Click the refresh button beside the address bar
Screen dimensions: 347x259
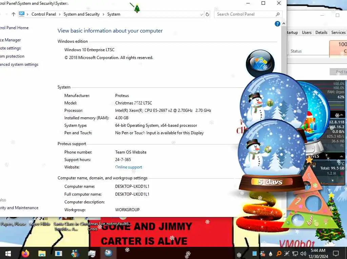pyautogui.click(x=207, y=14)
